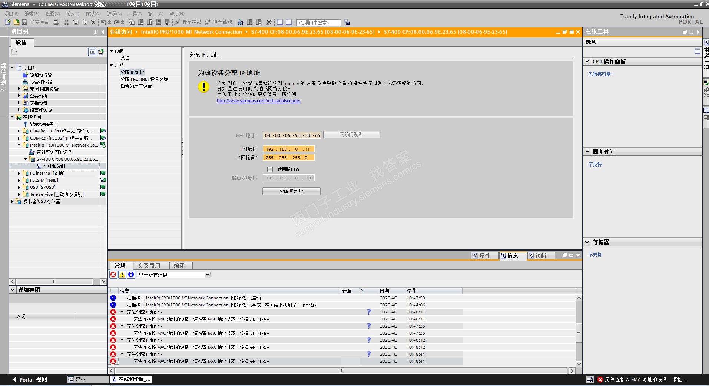The height and width of the screenshot is (386, 709).
Task: Save the project with 保存项目 button
Action: coord(35,22)
